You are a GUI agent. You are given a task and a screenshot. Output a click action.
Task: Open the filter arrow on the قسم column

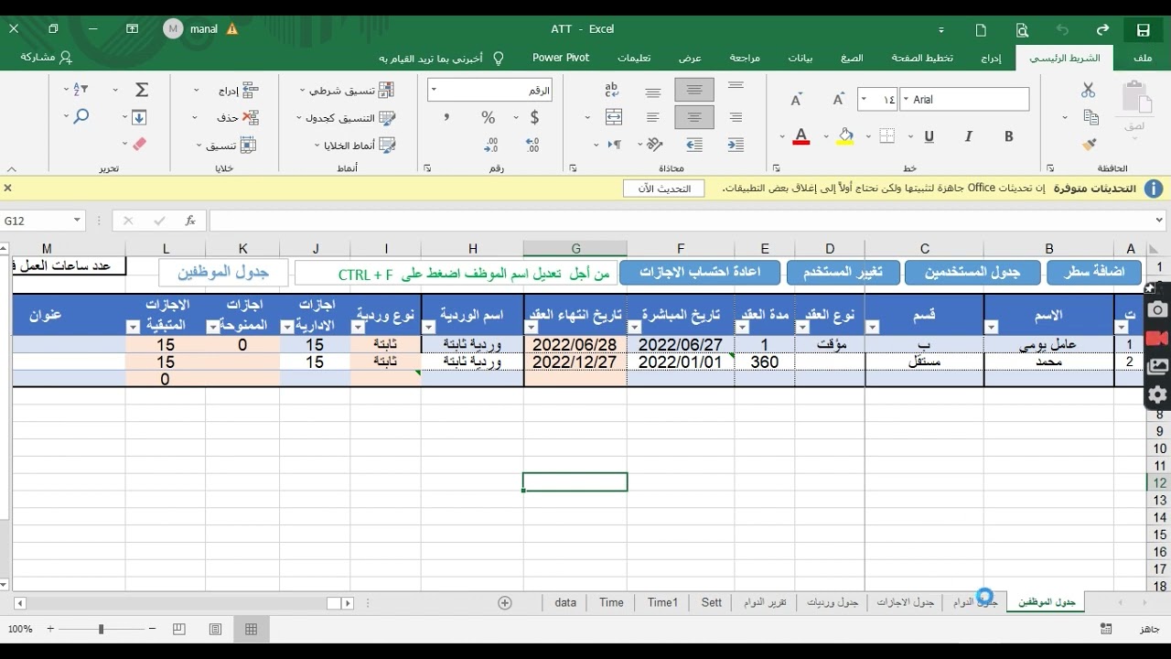[872, 328]
